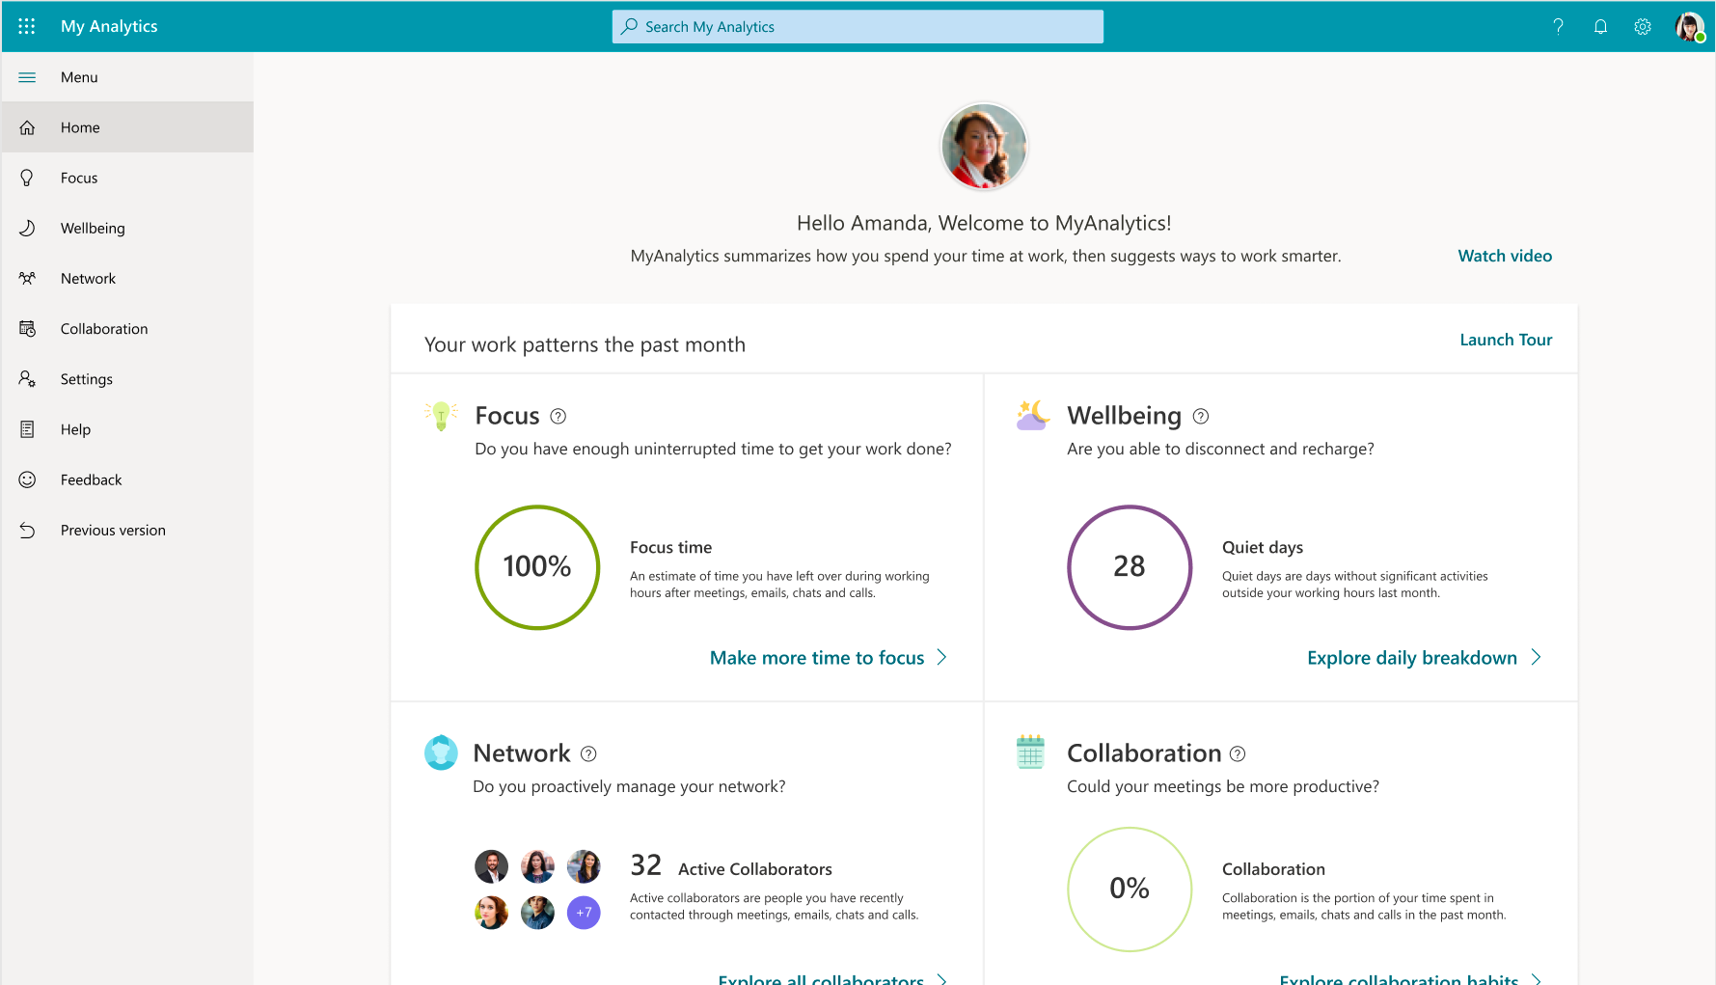This screenshot has width=1716, height=985.
Task: Click the Watch video link
Action: click(1505, 256)
